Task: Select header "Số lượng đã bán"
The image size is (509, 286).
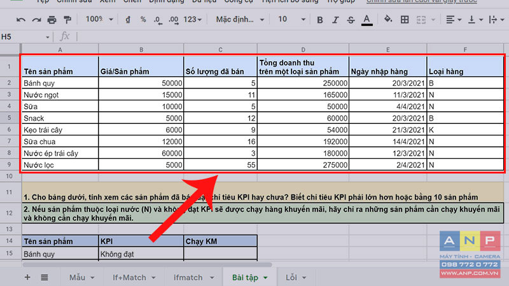Action: pyautogui.click(x=220, y=67)
